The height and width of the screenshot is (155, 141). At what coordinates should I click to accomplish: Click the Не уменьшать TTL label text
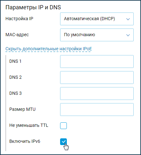click(x=29, y=125)
